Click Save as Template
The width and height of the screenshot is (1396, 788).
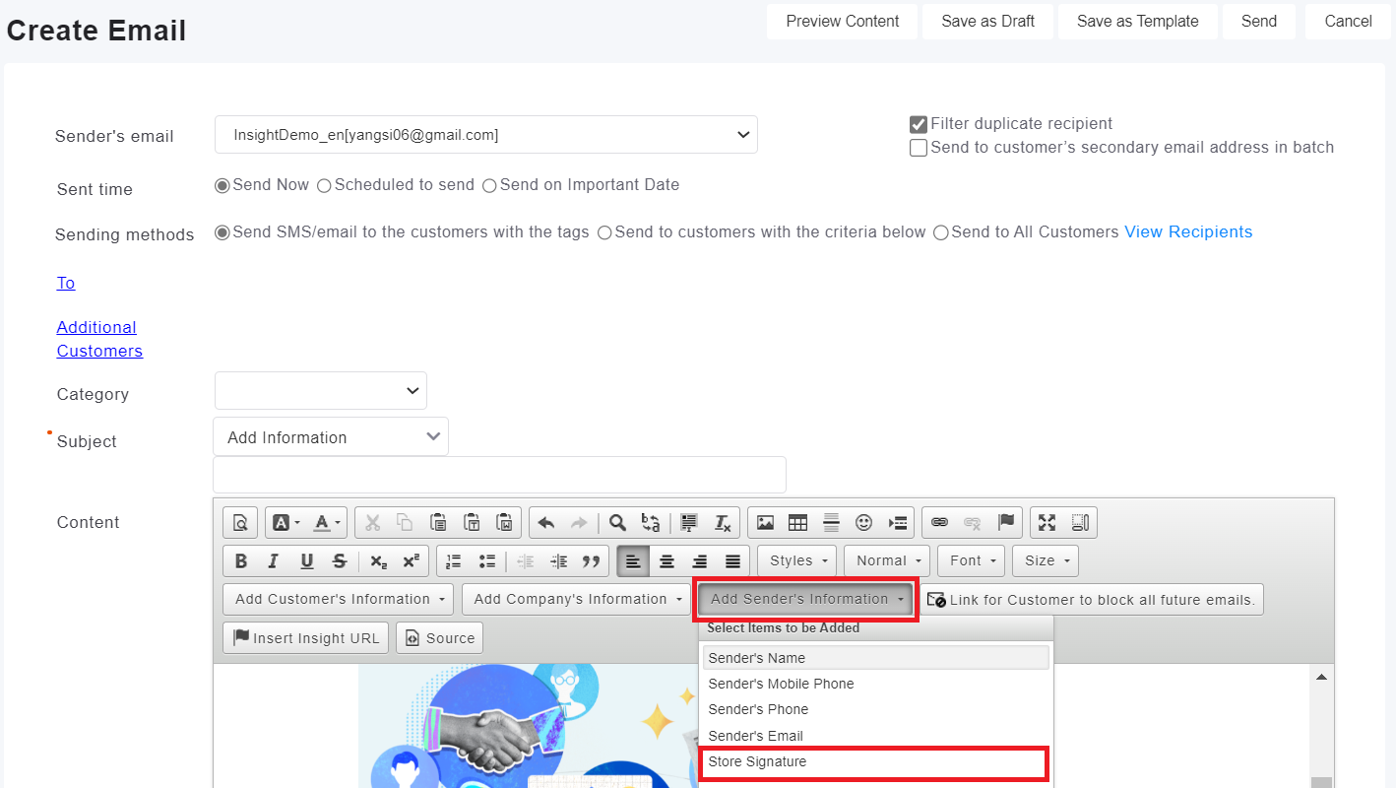1138,22
